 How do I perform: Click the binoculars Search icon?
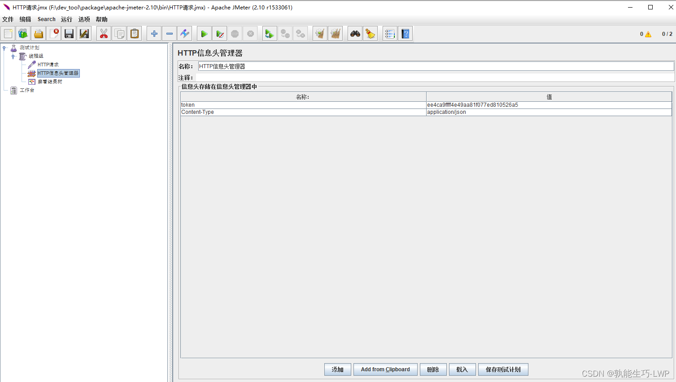pyautogui.click(x=355, y=34)
